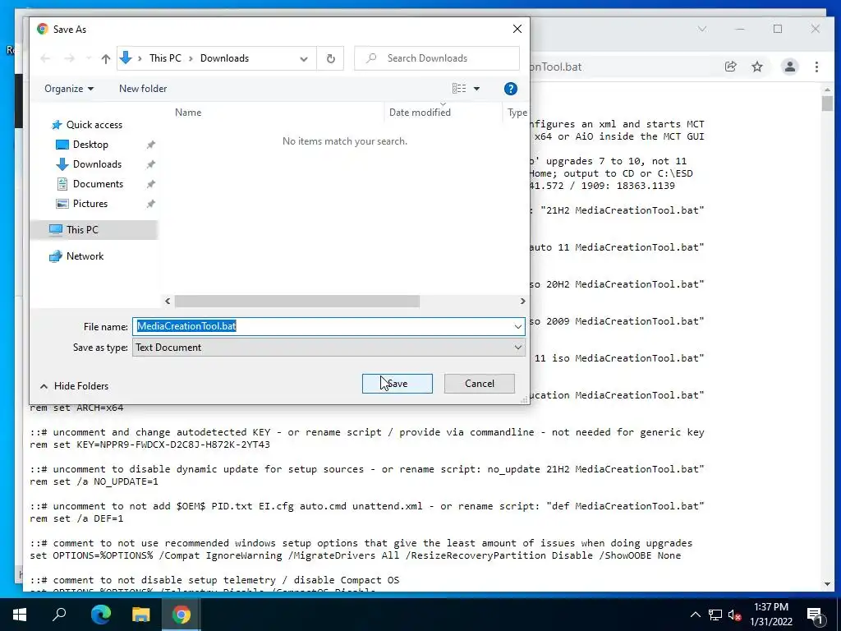Screen dimensions: 841x631
Task: Launch Microsoft Edge from taskbar
Action: [x=100, y=615]
